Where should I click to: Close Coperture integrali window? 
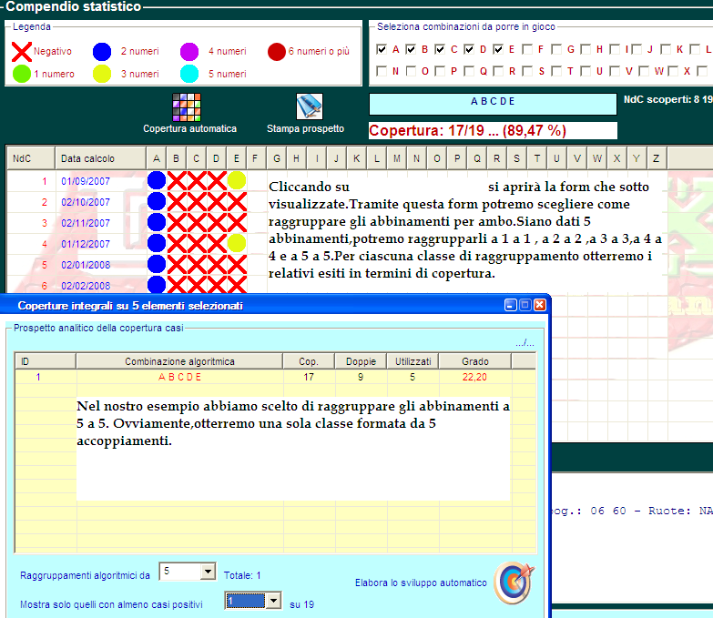pos(540,305)
